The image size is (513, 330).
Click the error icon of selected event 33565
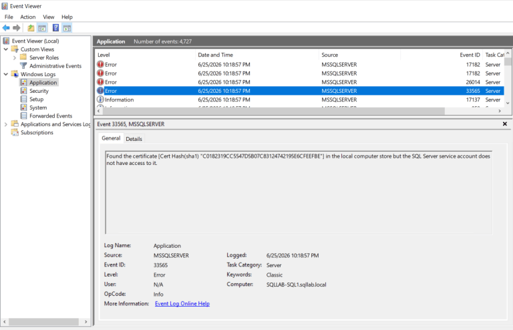pos(100,91)
